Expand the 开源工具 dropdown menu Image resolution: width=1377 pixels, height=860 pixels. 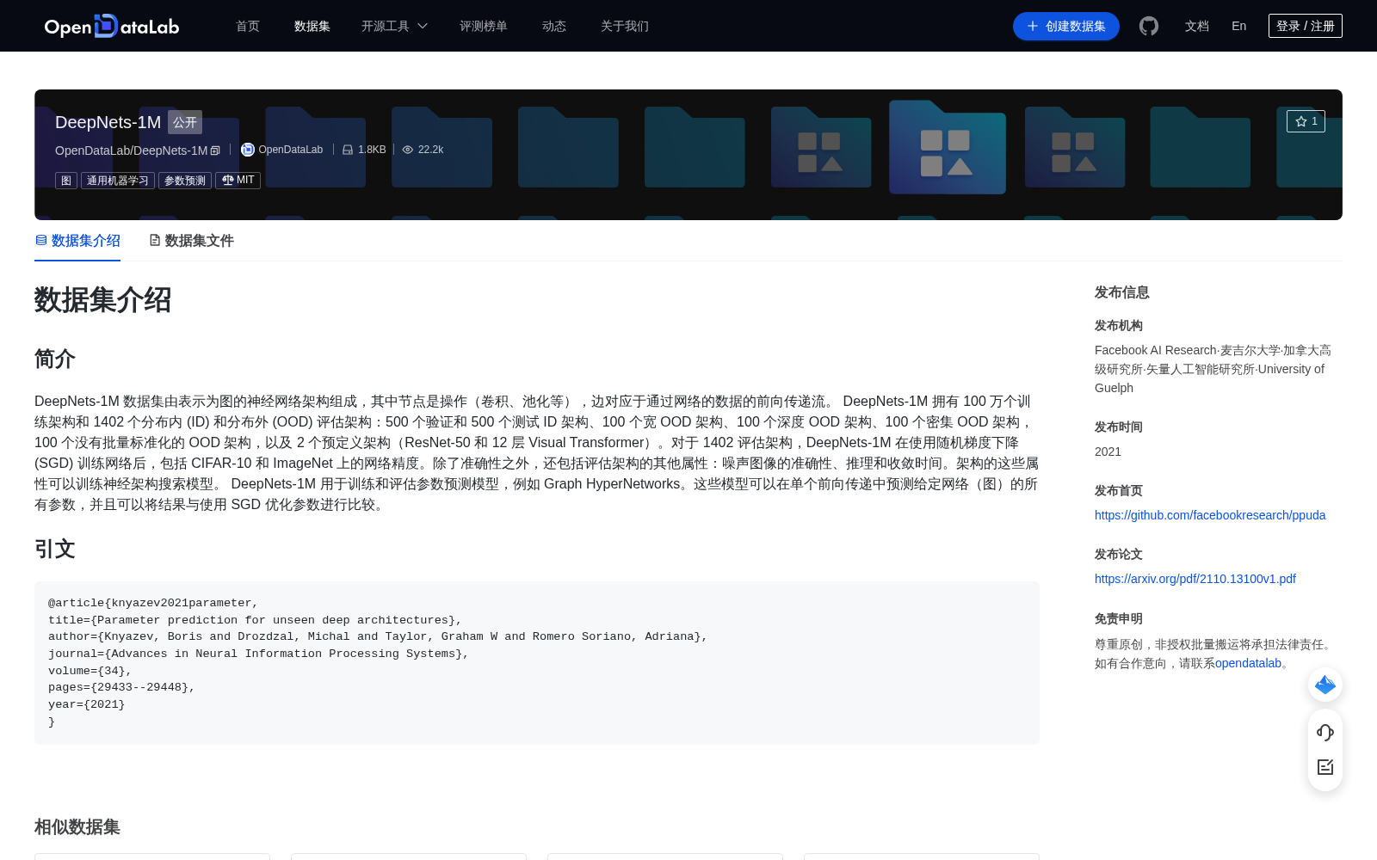click(394, 26)
